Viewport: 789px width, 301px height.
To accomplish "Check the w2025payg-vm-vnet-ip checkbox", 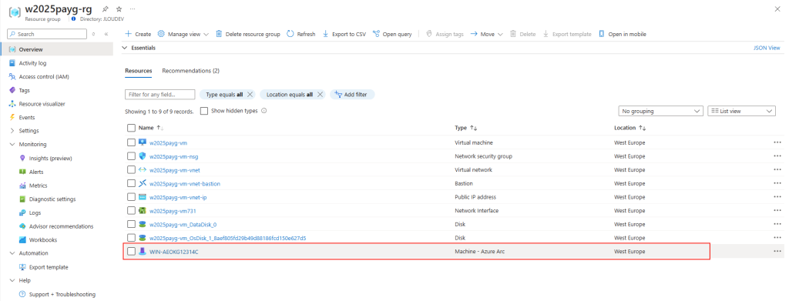I will tap(131, 197).
